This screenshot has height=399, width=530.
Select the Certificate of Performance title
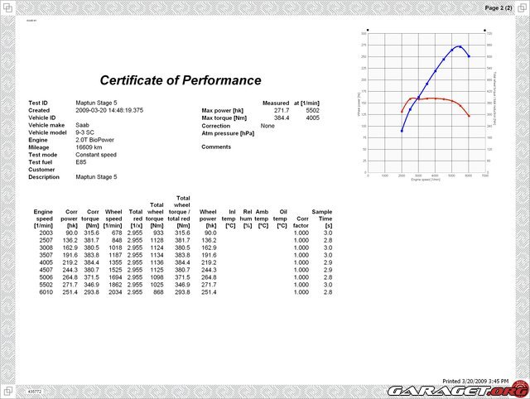181,80
